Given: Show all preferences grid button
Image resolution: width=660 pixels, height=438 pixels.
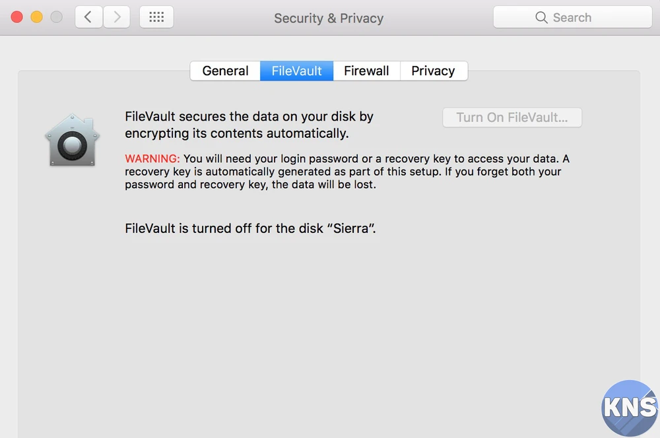Looking at the screenshot, I should click(x=156, y=17).
